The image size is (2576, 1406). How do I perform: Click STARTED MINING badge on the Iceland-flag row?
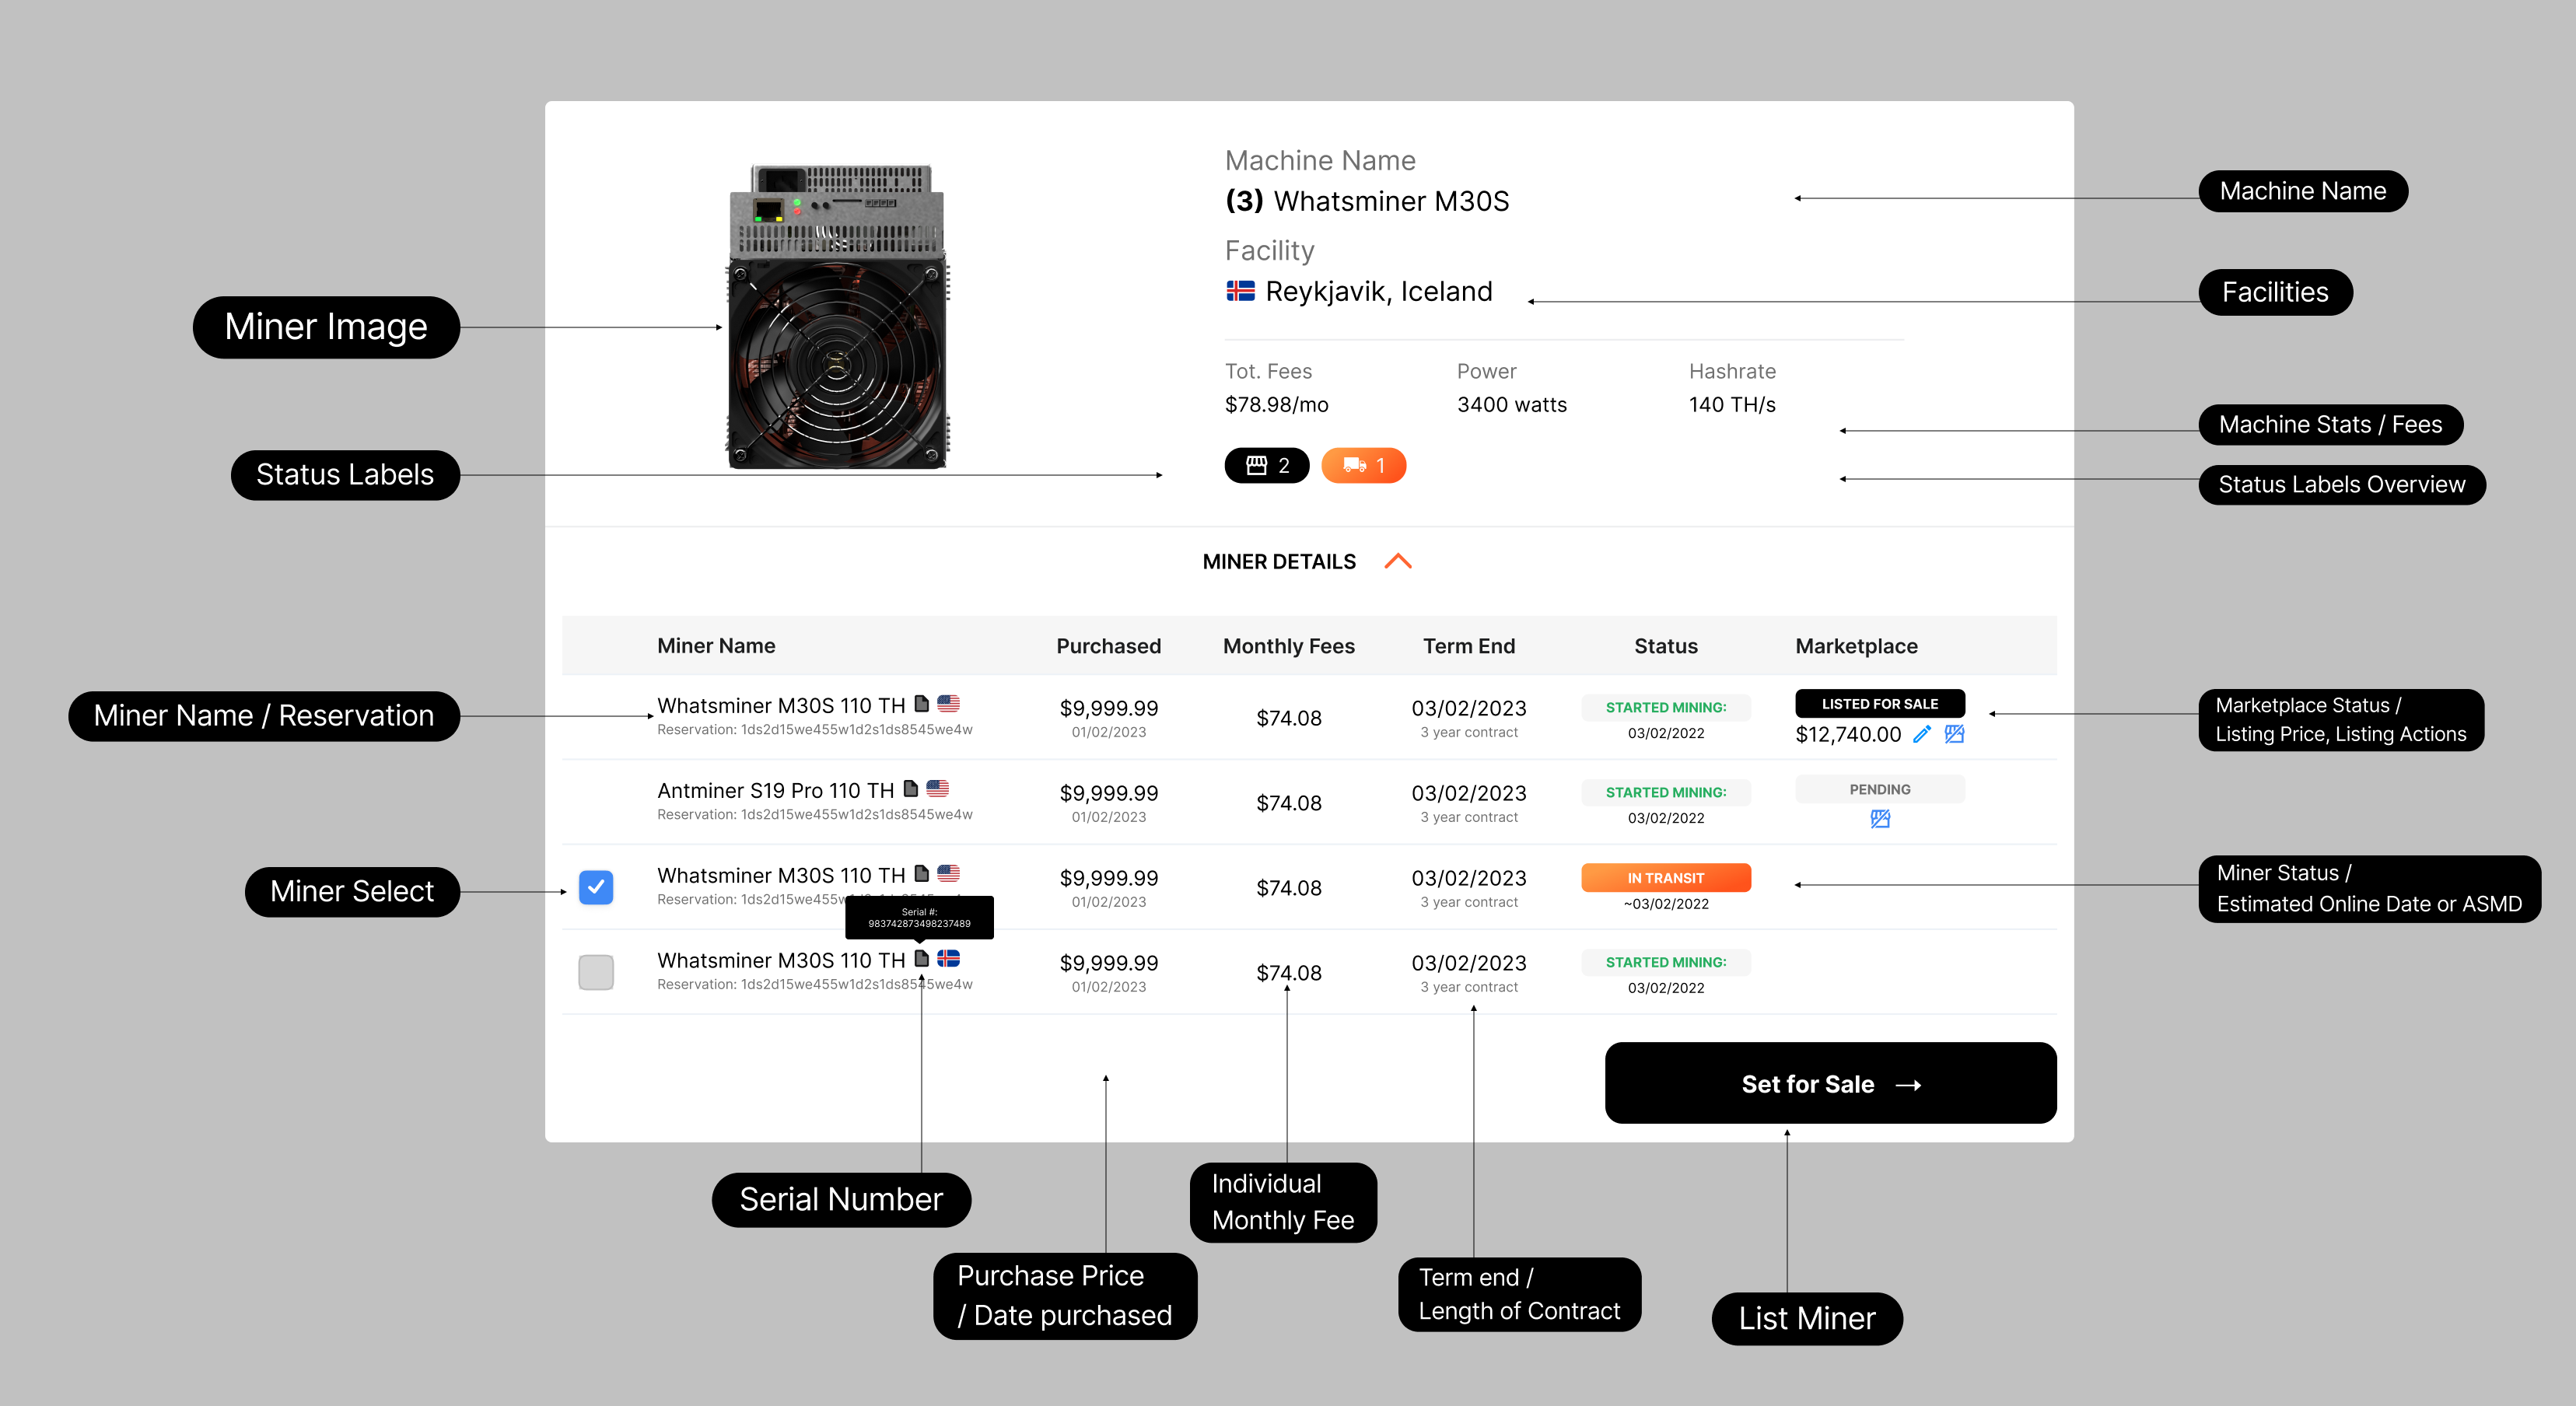(x=1666, y=962)
